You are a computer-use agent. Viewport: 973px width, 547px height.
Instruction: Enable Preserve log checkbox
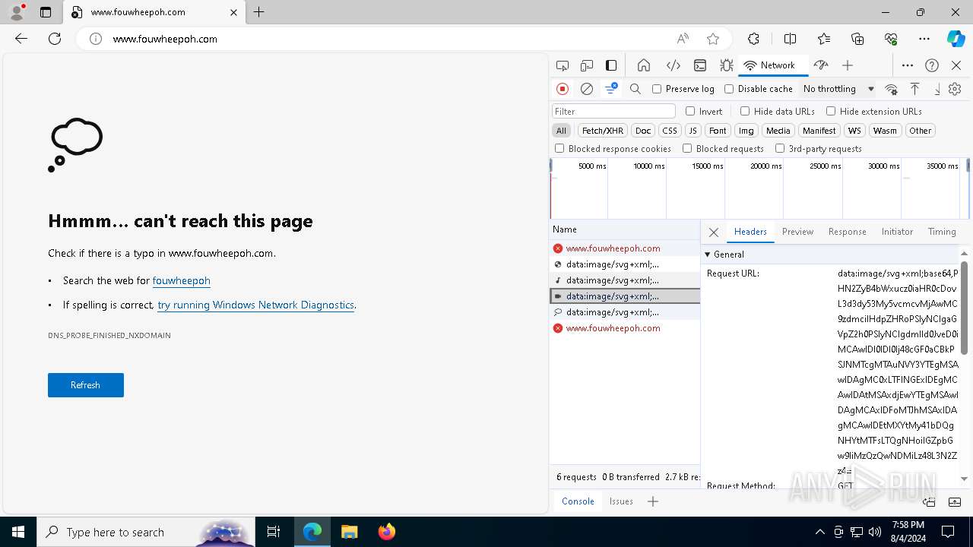(657, 89)
